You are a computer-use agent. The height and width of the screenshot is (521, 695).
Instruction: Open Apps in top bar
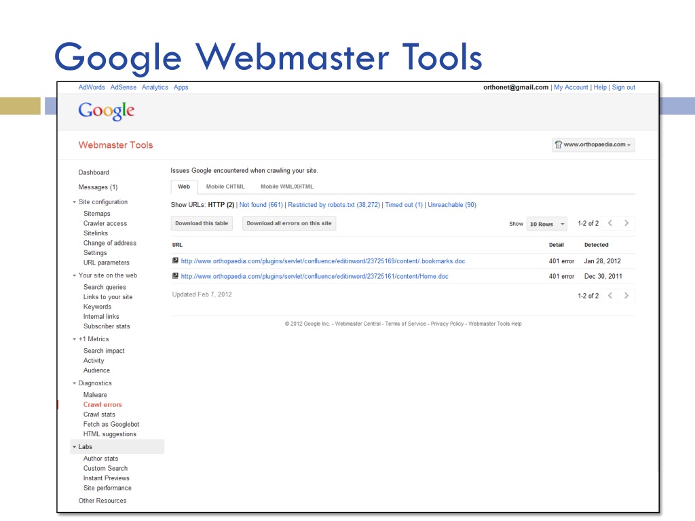(x=181, y=88)
